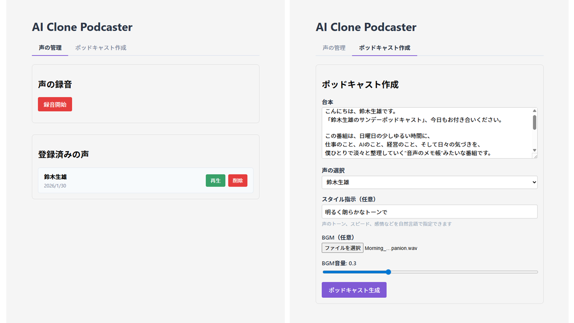Click ファイルを選択 to choose a BGM file
This screenshot has height=323, width=574.
click(343, 248)
